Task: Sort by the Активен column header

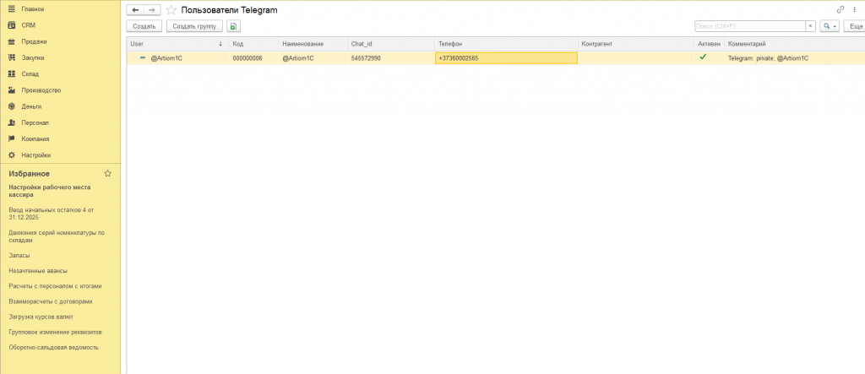Action: 709,44
